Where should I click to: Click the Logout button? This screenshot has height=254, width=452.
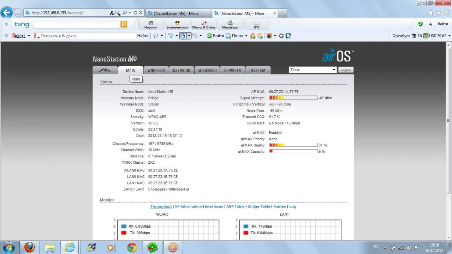pyautogui.click(x=346, y=70)
